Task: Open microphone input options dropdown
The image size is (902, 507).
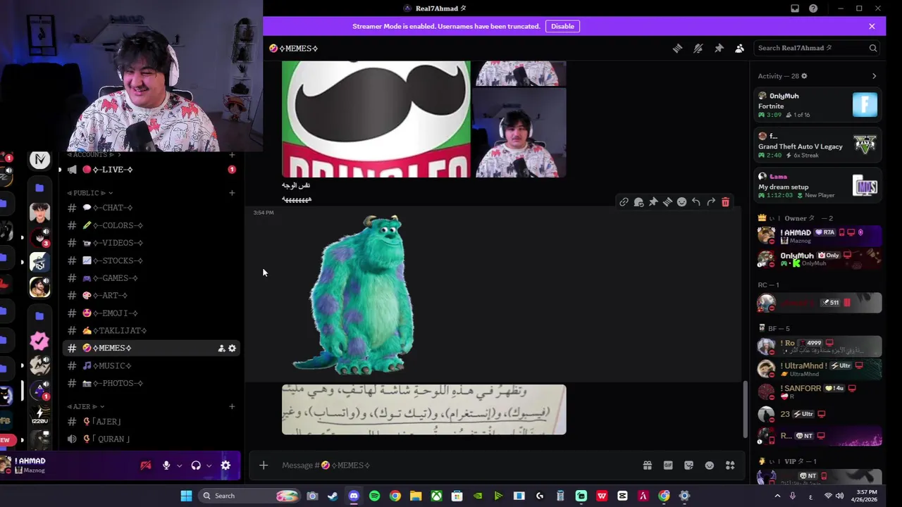Action: 179,465
